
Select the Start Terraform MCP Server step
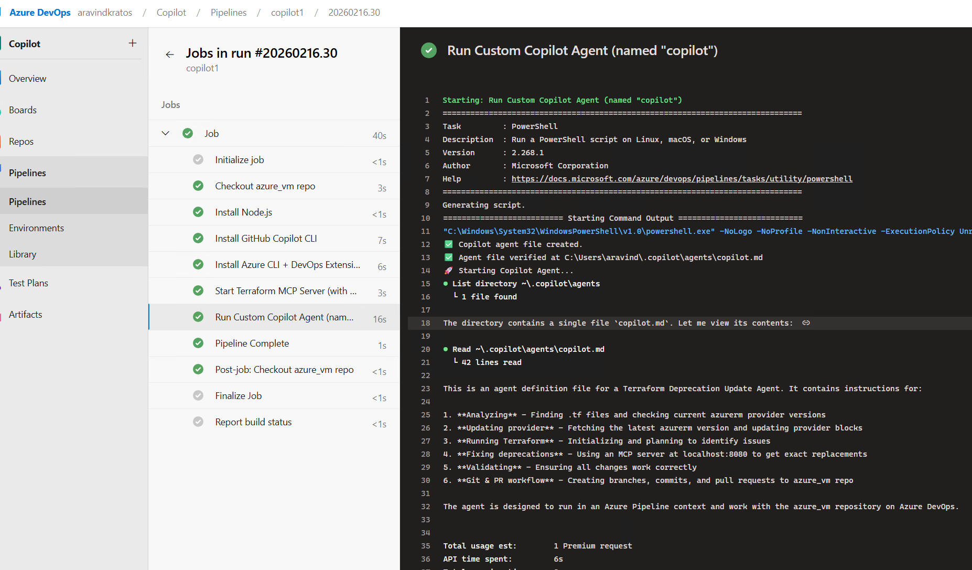pyautogui.click(x=286, y=291)
